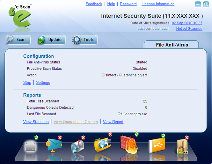Open the File Anti-Virus Settings link
Image resolution: width=212 pixels, height=164 pixels.
pyautogui.click(x=43, y=82)
